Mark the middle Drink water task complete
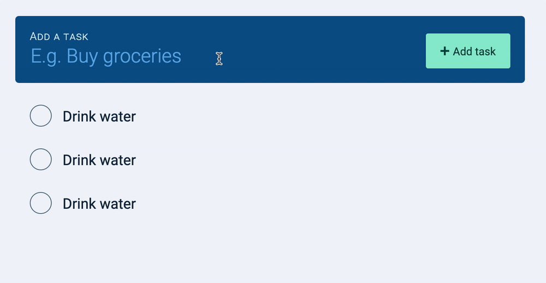Image resolution: width=546 pixels, height=283 pixels. (40, 160)
